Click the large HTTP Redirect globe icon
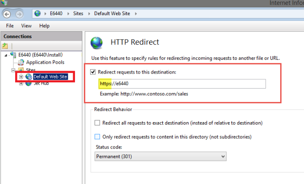 [x=96, y=43]
